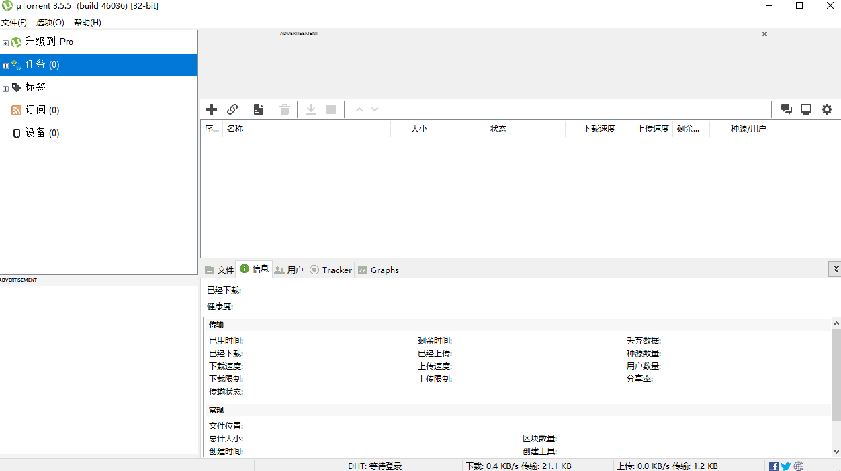Switch to the Tracker tab
This screenshot has height=471, width=841.
pos(330,270)
